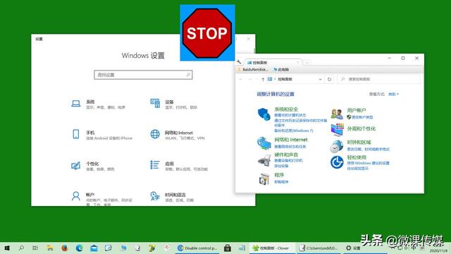
Task: Click 添加设备 link under 硬件和声音
Action: click(281, 166)
